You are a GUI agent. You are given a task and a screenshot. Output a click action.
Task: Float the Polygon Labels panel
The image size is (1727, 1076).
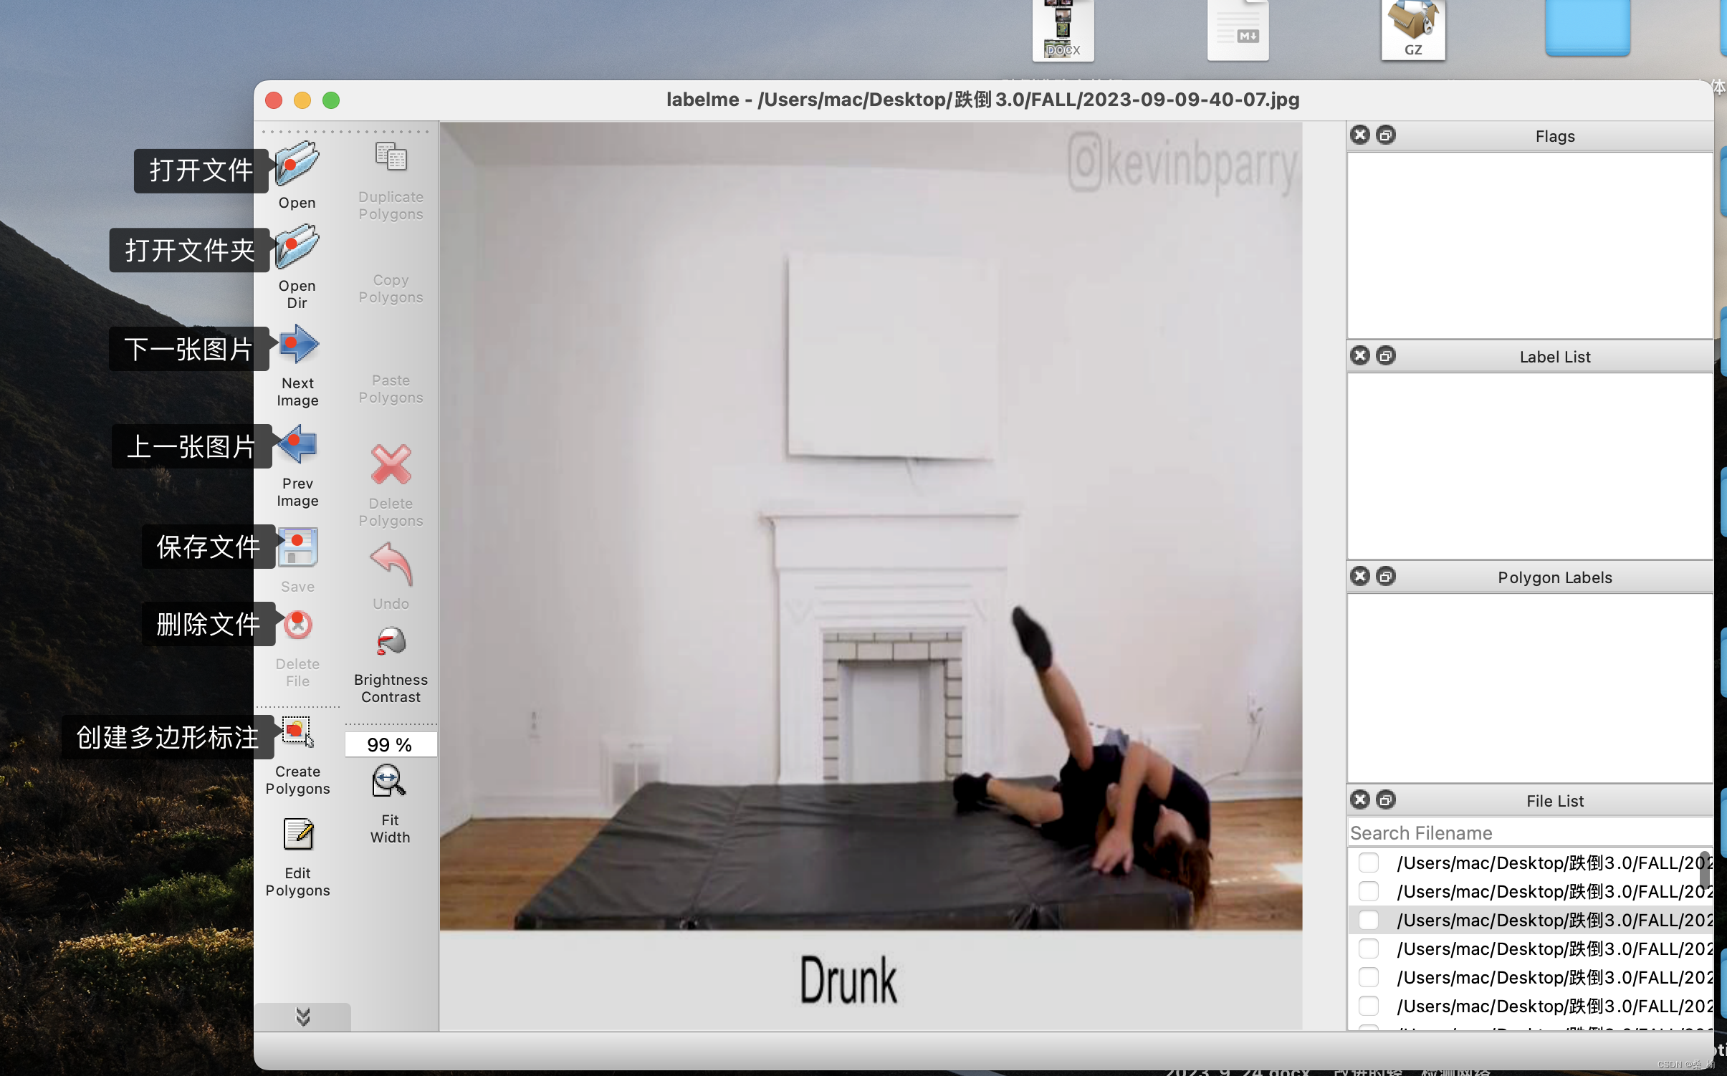coord(1386,576)
